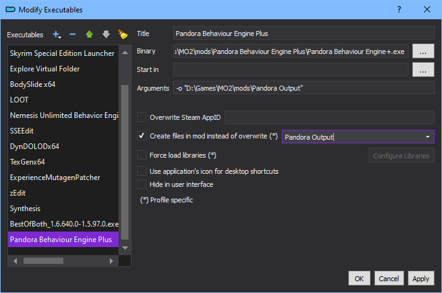Focus the empty Start in field
This screenshot has width=442, height=293.
(x=291, y=70)
